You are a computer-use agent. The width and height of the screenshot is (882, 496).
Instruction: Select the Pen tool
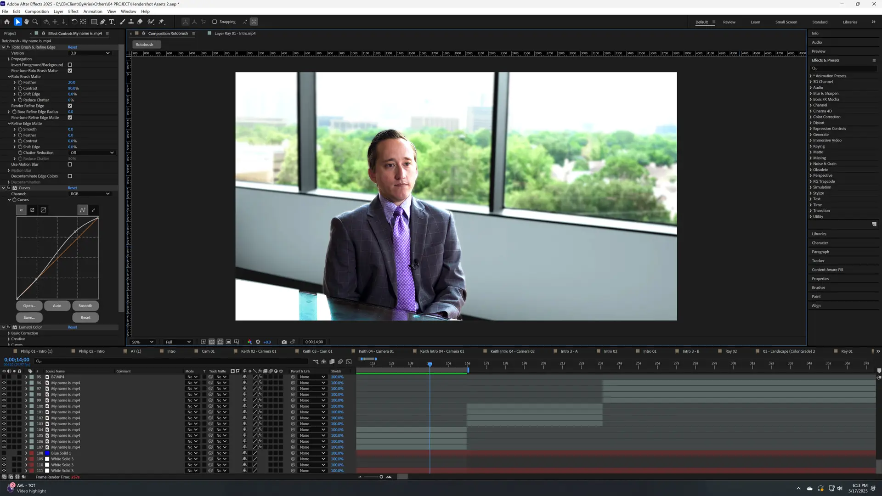point(103,22)
